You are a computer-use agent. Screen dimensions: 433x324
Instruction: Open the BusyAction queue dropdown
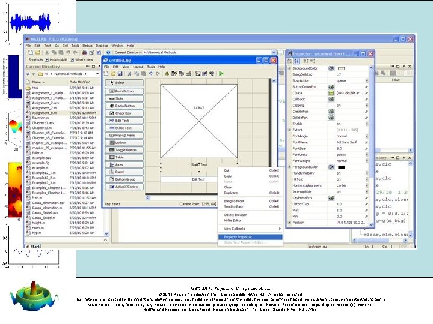367,81
